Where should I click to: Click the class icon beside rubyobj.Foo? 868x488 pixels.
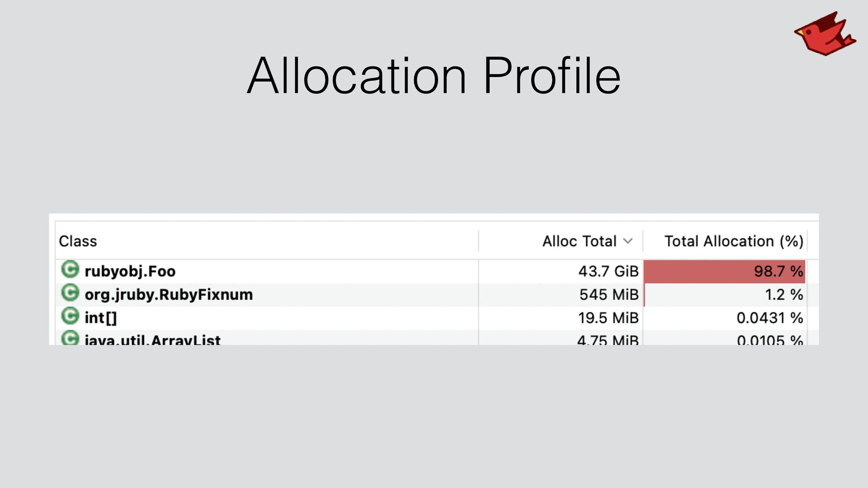click(70, 270)
